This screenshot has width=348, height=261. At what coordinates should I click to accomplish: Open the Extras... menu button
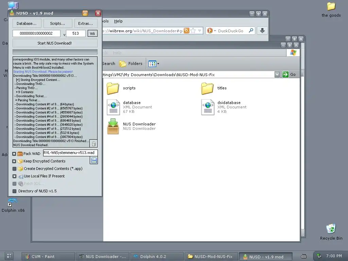(85, 23)
